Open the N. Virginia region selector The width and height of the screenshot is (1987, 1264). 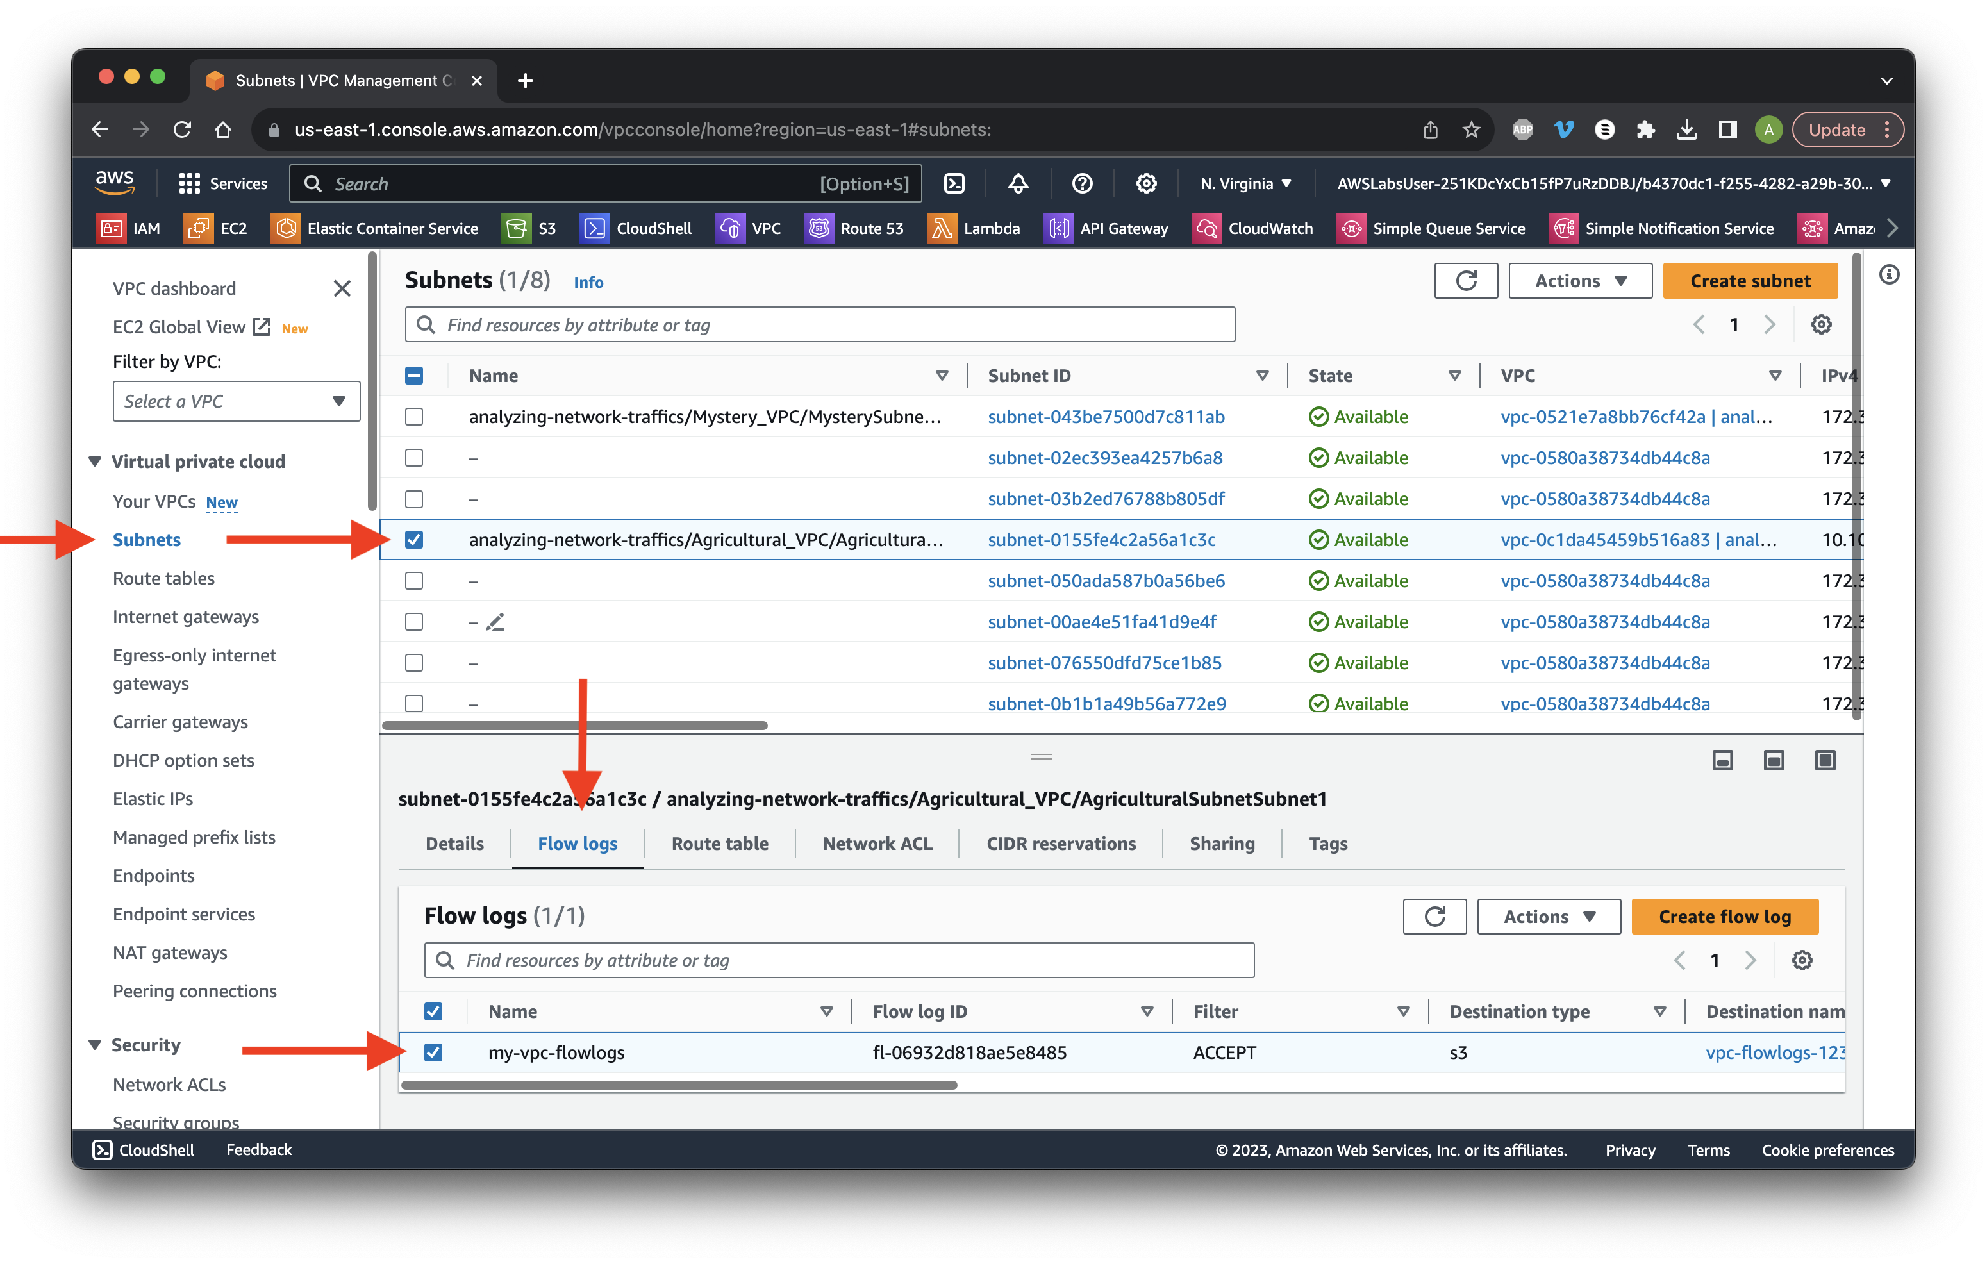[x=1246, y=183]
